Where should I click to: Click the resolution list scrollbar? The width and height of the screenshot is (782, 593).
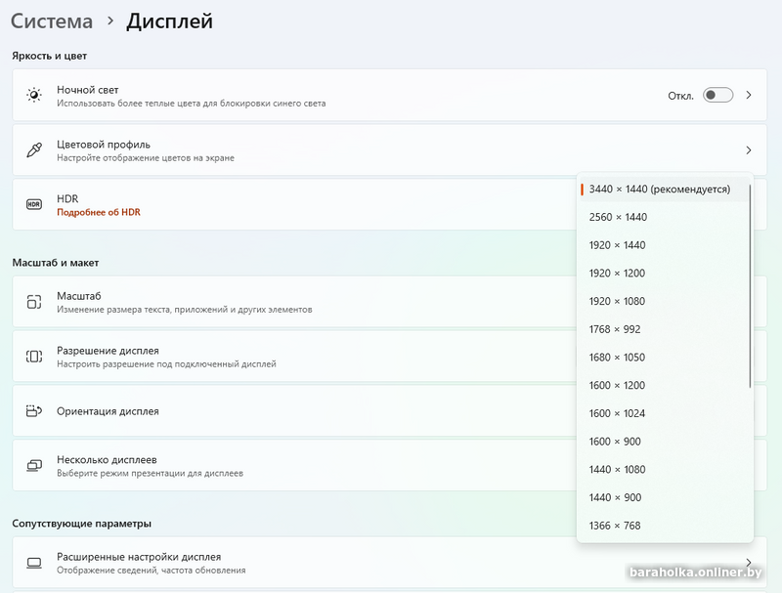click(x=750, y=283)
